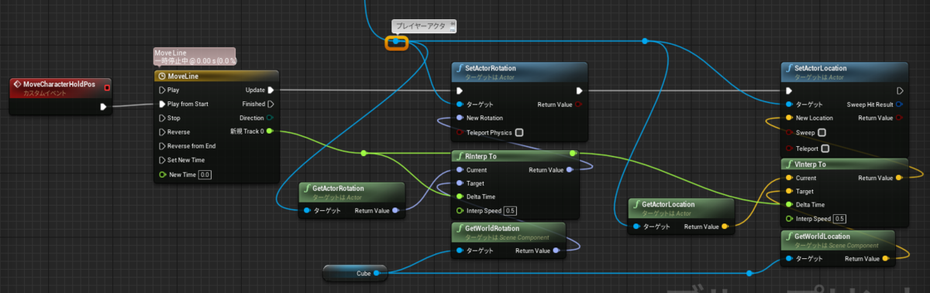Screen dimensions: 930x293
Task: Click ターゲット pin on GetActorRotation
Action: tap(308, 210)
